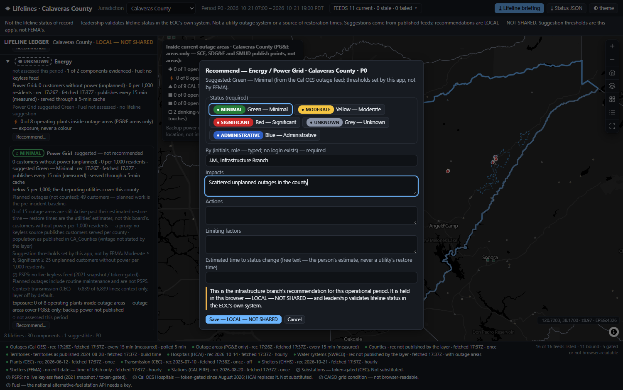Click Recommend under Energy lifeline

pyautogui.click(x=31, y=137)
